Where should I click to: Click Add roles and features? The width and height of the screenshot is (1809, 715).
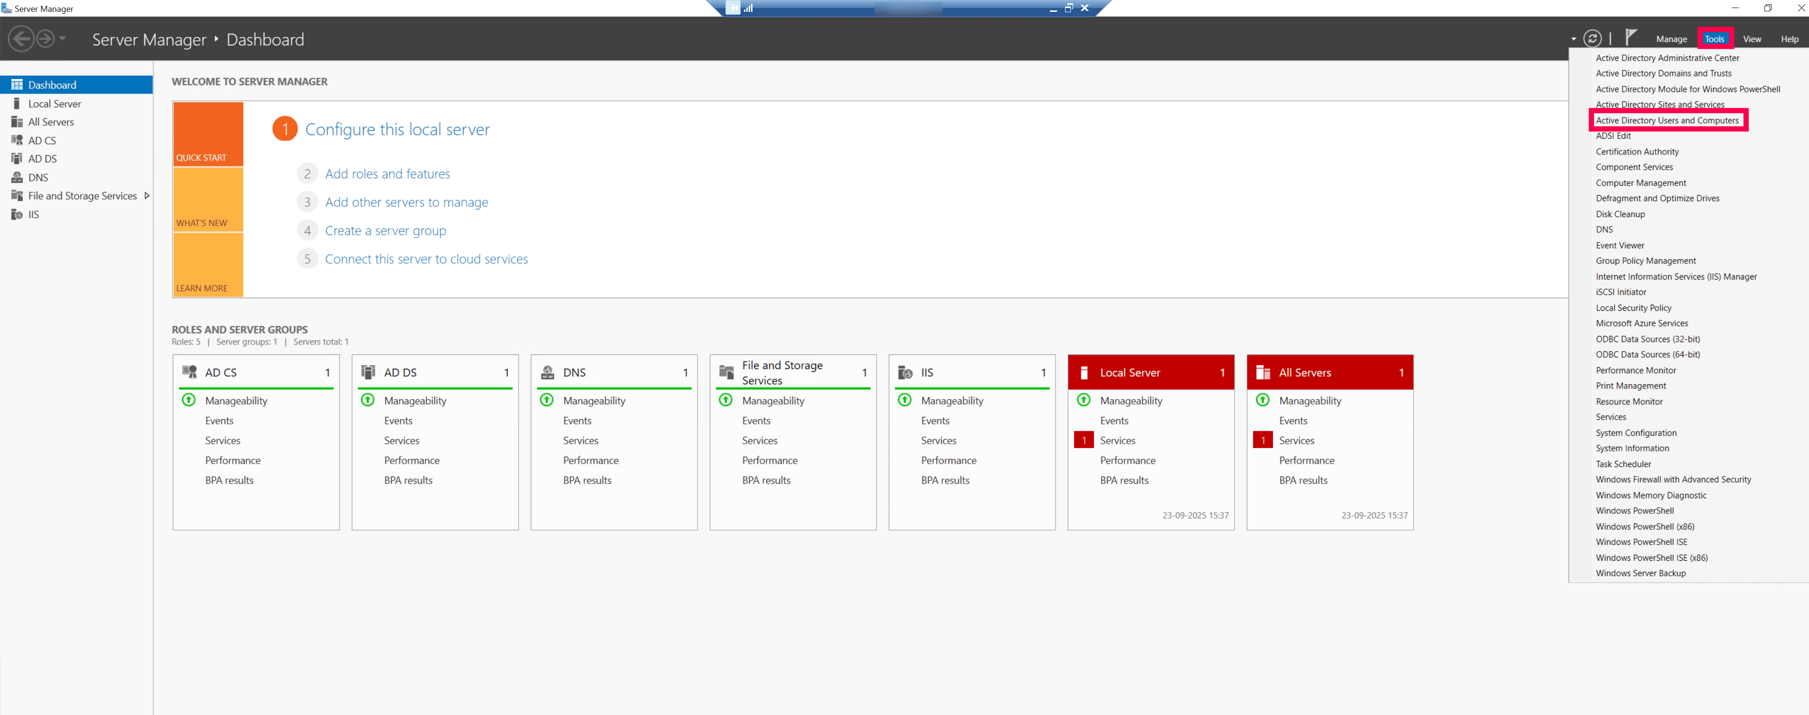click(x=388, y=173)
